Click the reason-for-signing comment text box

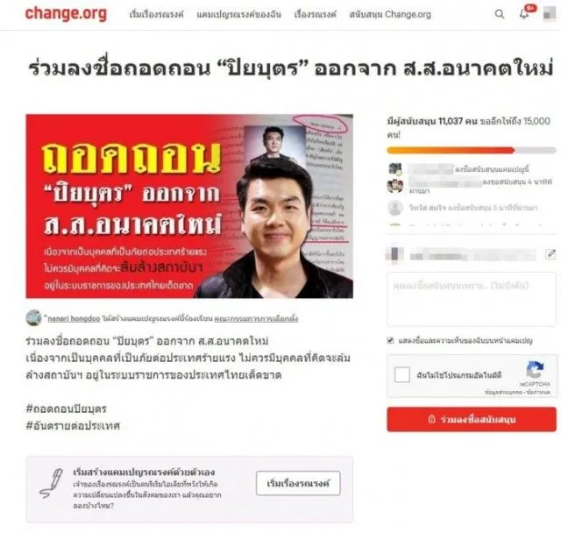[x=472, y=299]
